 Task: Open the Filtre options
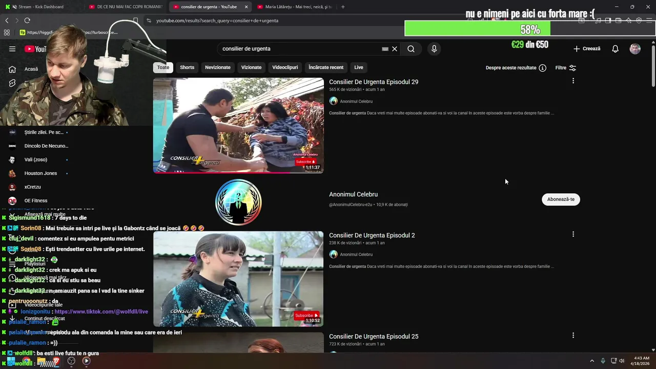click(566, 68)
